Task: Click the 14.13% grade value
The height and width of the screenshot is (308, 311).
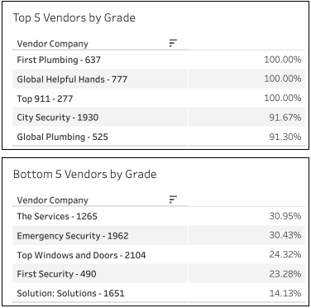Action: [285, 293]
